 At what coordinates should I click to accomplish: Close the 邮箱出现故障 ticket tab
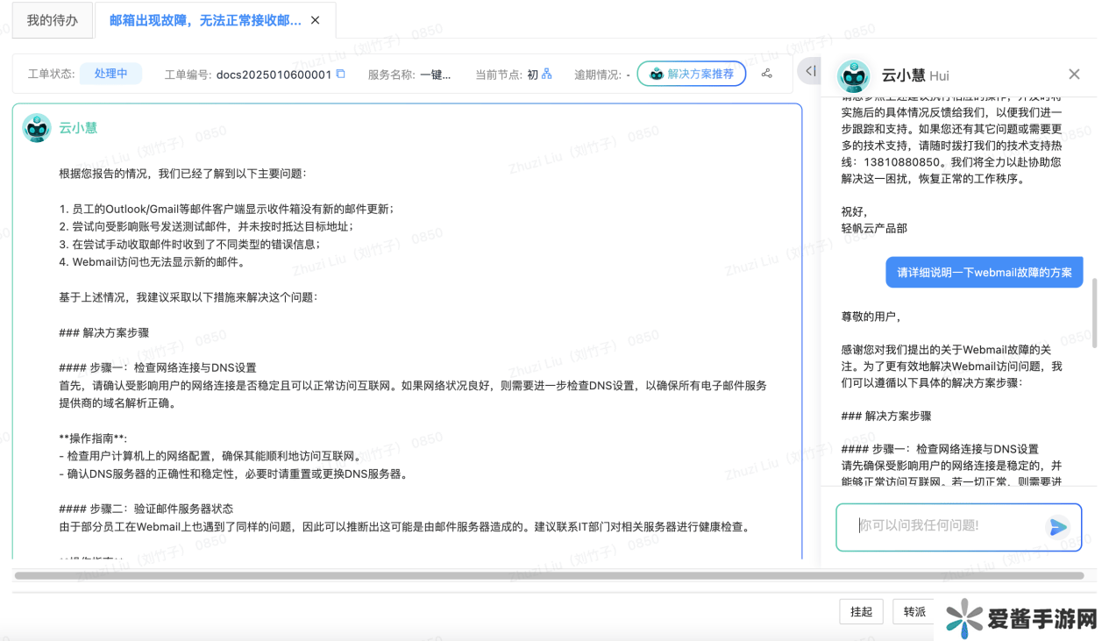click(316, 20)
